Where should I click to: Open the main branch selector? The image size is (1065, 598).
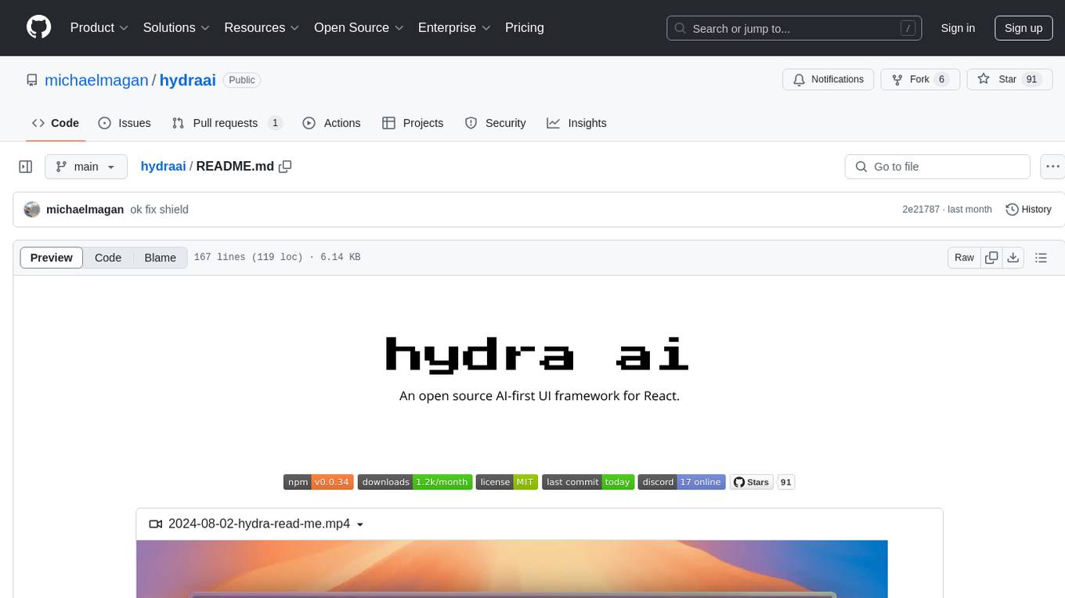tap(85, 167)
